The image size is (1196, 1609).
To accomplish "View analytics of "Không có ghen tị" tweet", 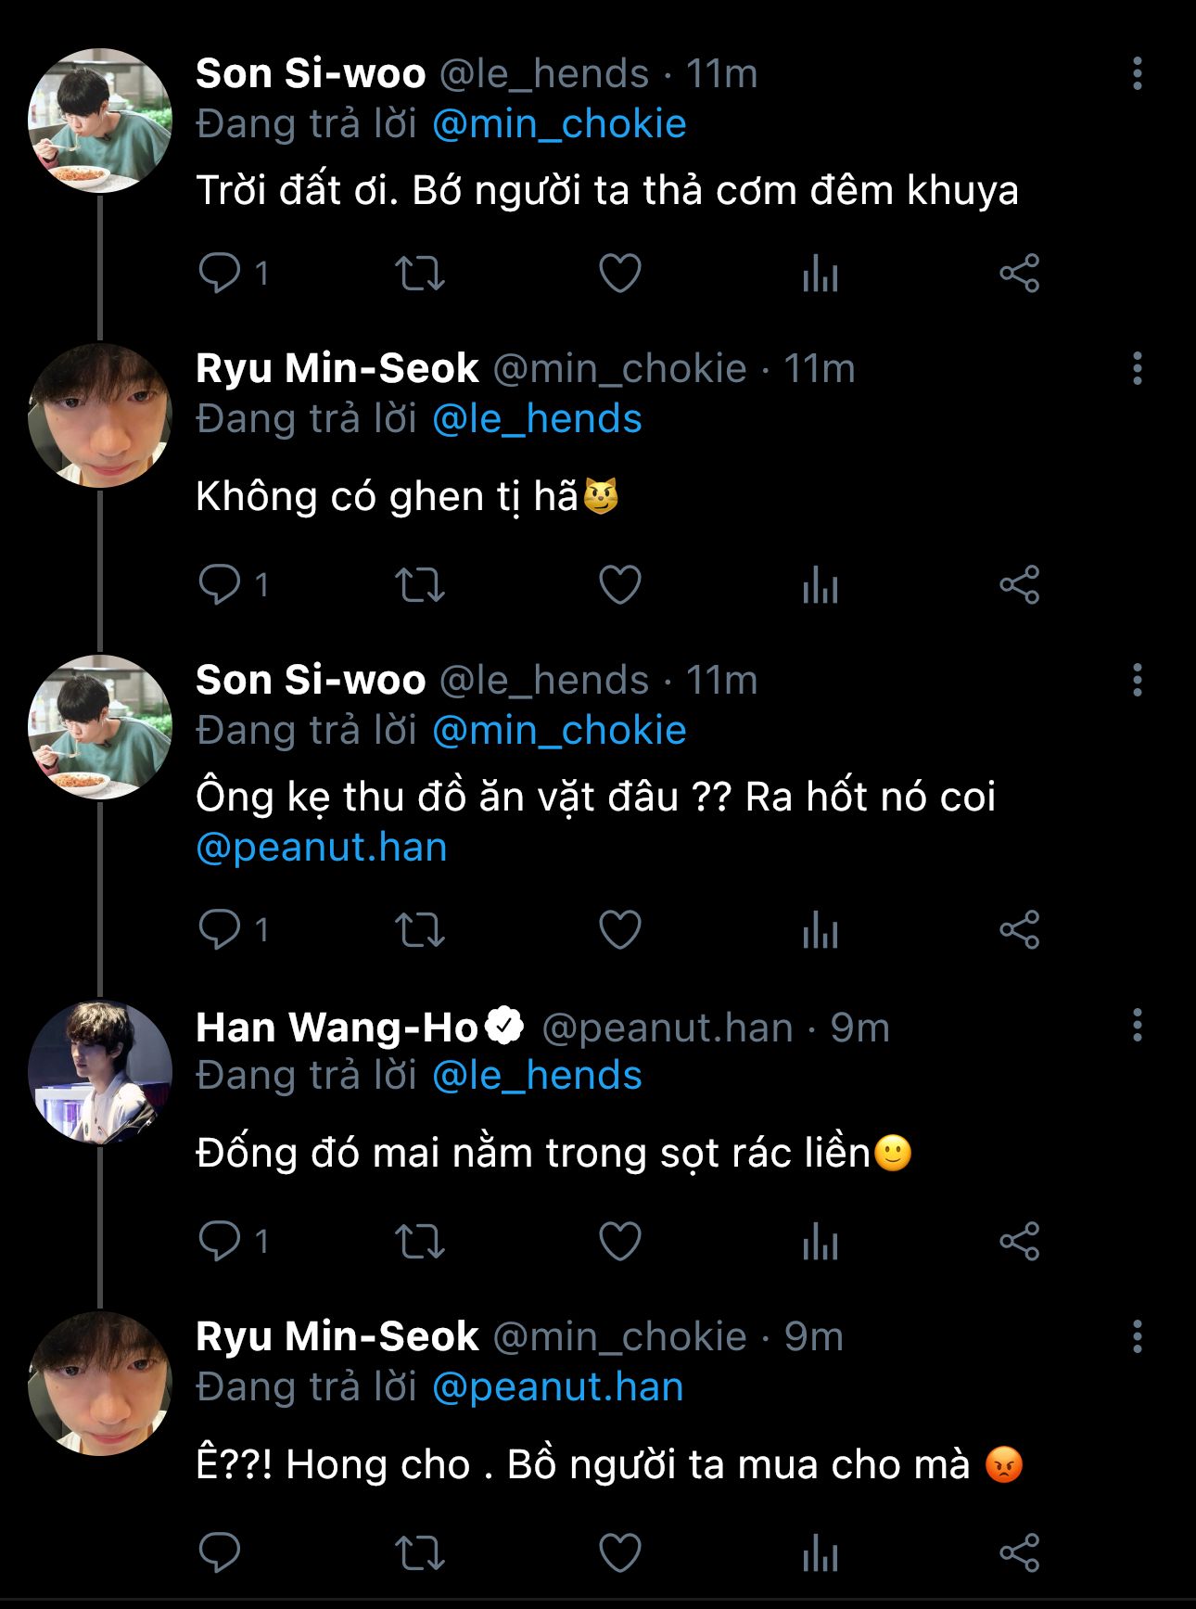I will pos(820,585).
